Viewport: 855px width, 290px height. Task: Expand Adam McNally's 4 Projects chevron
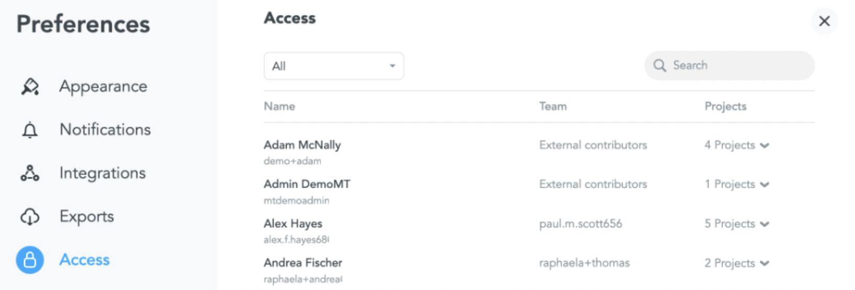point(765,146)
